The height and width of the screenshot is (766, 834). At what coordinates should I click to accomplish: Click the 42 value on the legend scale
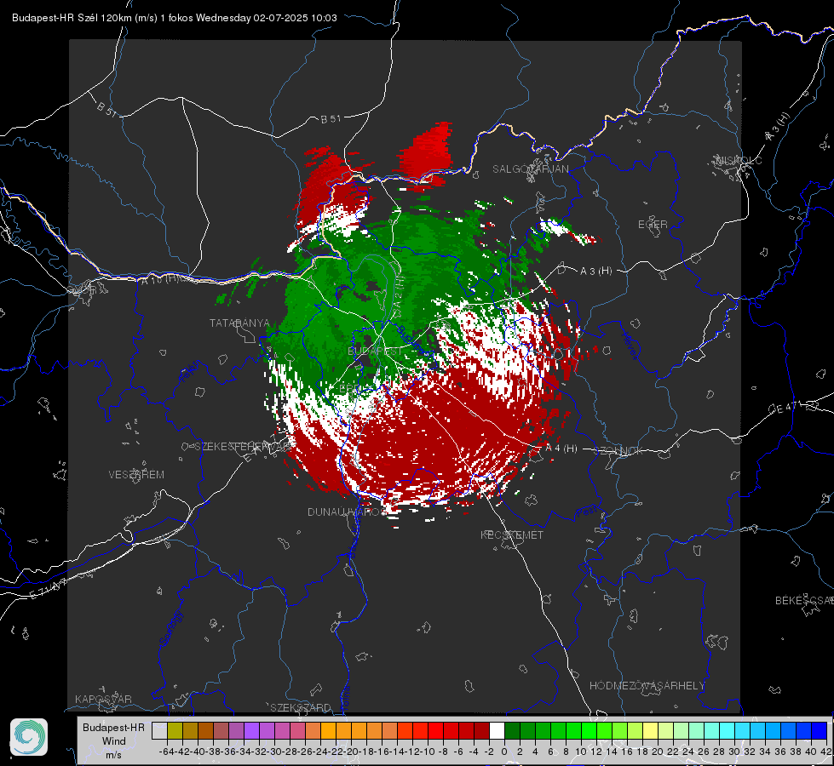826,752
